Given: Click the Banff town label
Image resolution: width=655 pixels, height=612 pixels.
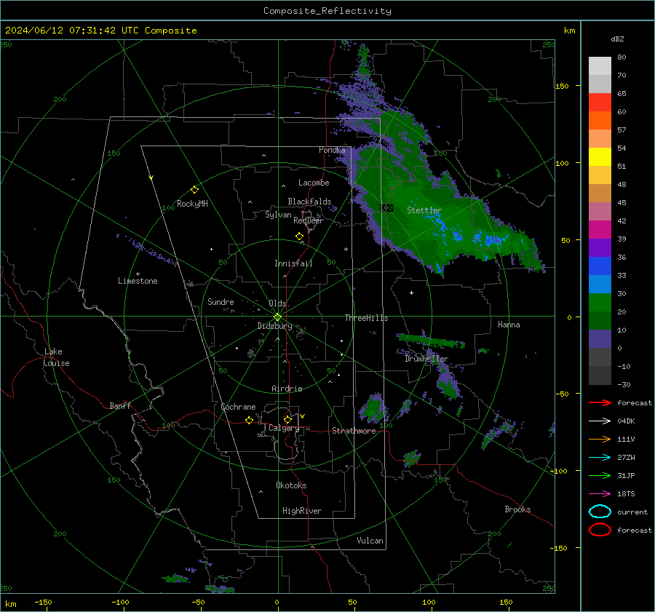Looking at the screenshot, I should pyautogui.click(x=120, y=405).
